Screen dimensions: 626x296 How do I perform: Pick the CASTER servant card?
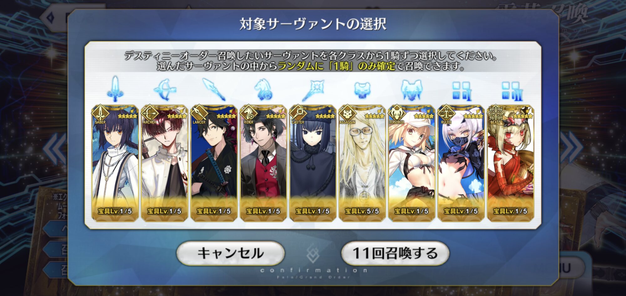click(x=313, y=163)
